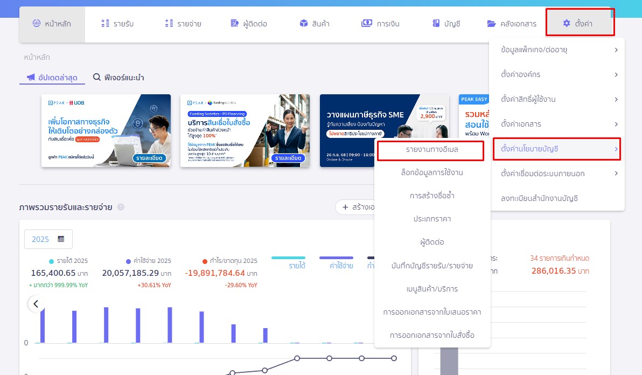Click the previous arrow on the chart
This screenshot has width=642, height=375.
pyautogui.click(x=36, y=304)
